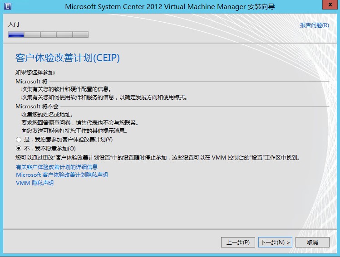
Task: Continue with 下一步(N) button
Action: 275,242
